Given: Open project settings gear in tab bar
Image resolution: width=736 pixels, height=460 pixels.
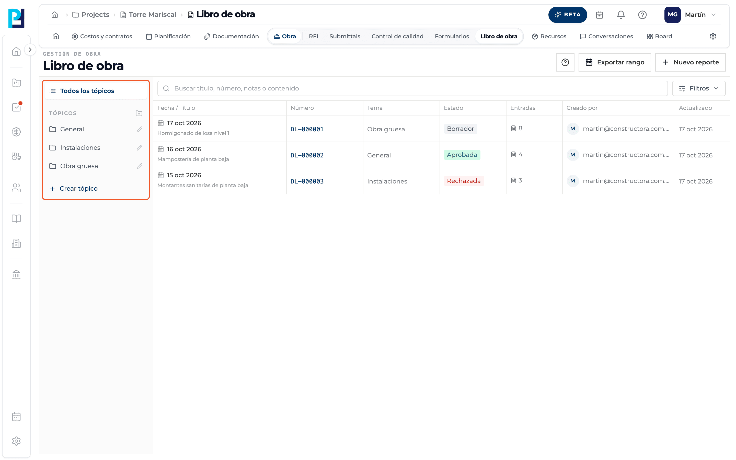Looking at the screenshot, I should [x=713, y=37].
